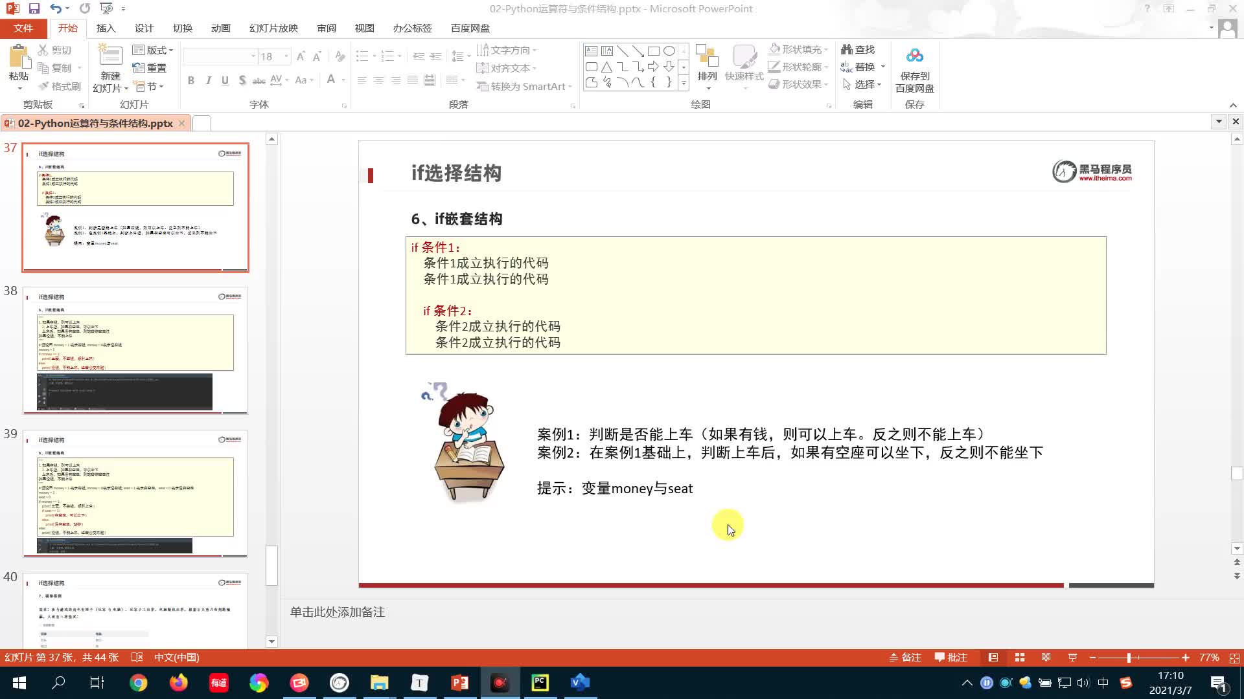
Task: Click the Format Painter brush icon
Action: [x=43, y=86]
